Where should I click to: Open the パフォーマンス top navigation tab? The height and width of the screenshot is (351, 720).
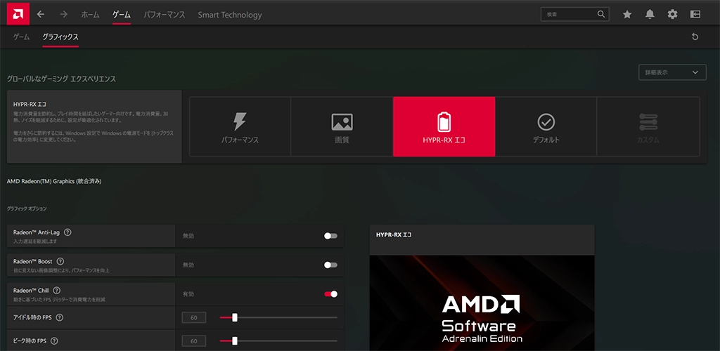pyautogui.click(x=164, y=15)
